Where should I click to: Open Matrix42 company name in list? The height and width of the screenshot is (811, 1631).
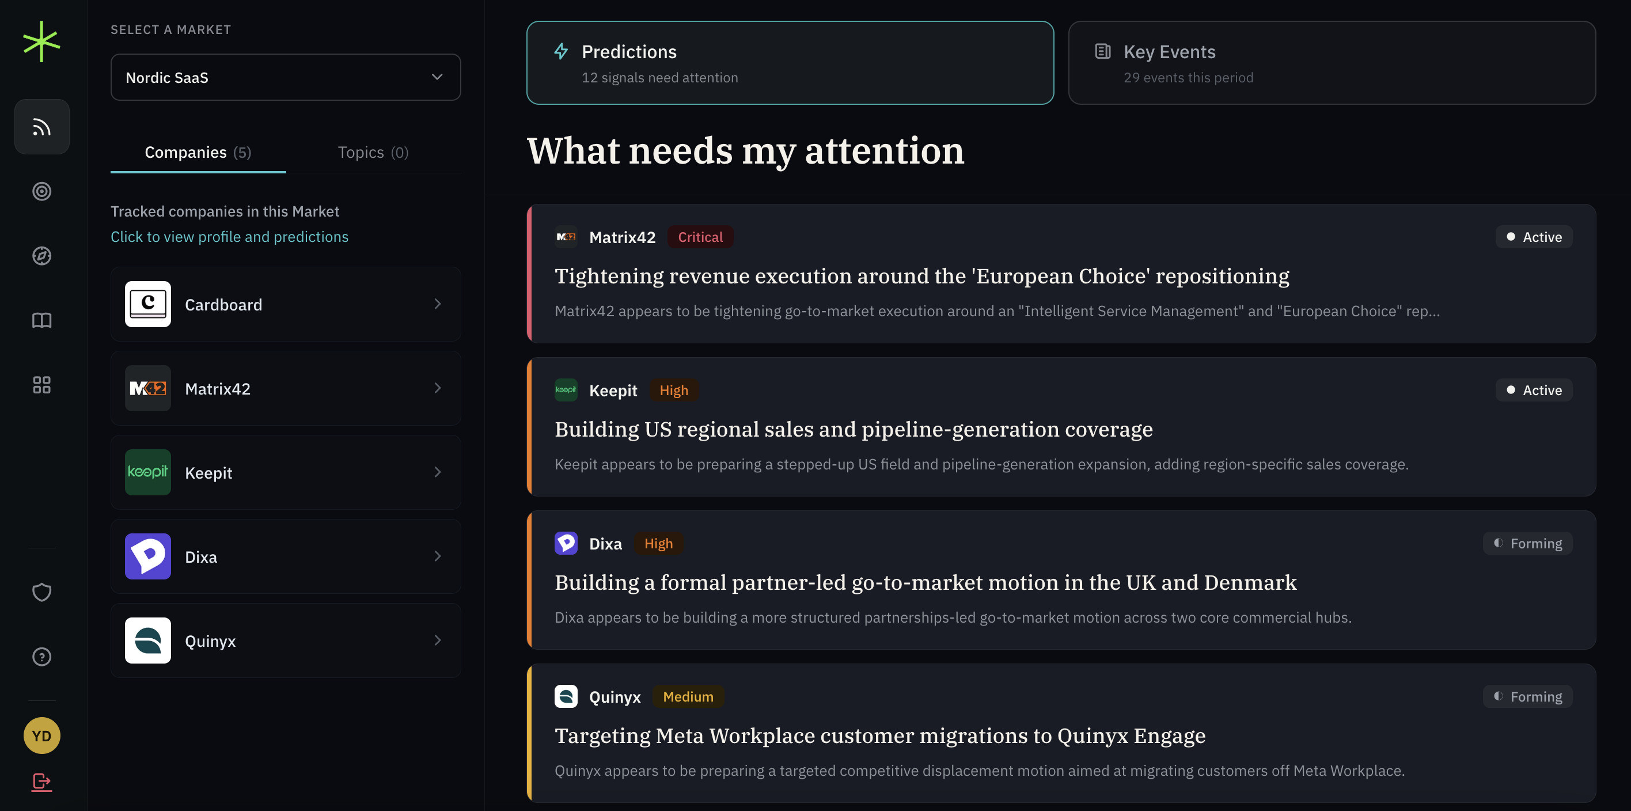[x=218, y=389]
